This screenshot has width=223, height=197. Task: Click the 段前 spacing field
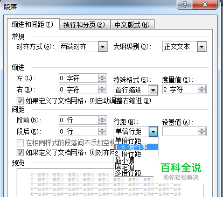click(x=79, y=120)
